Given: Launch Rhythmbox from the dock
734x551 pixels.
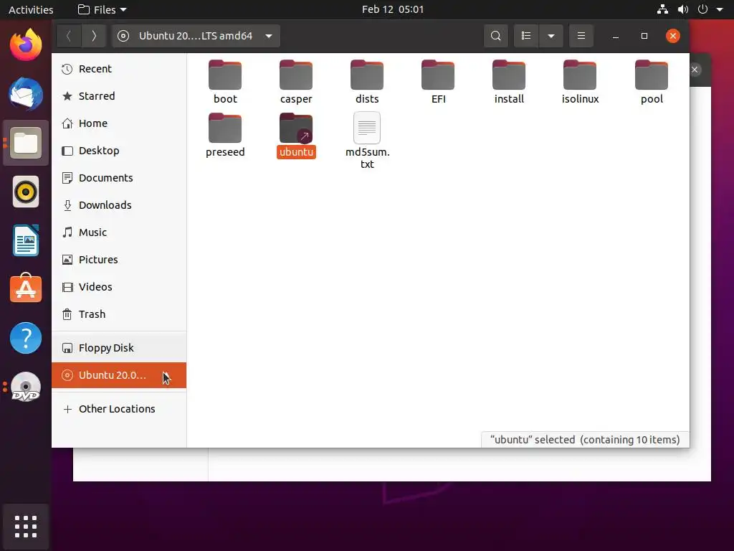Looking at the screenshot, I should 26,192.
